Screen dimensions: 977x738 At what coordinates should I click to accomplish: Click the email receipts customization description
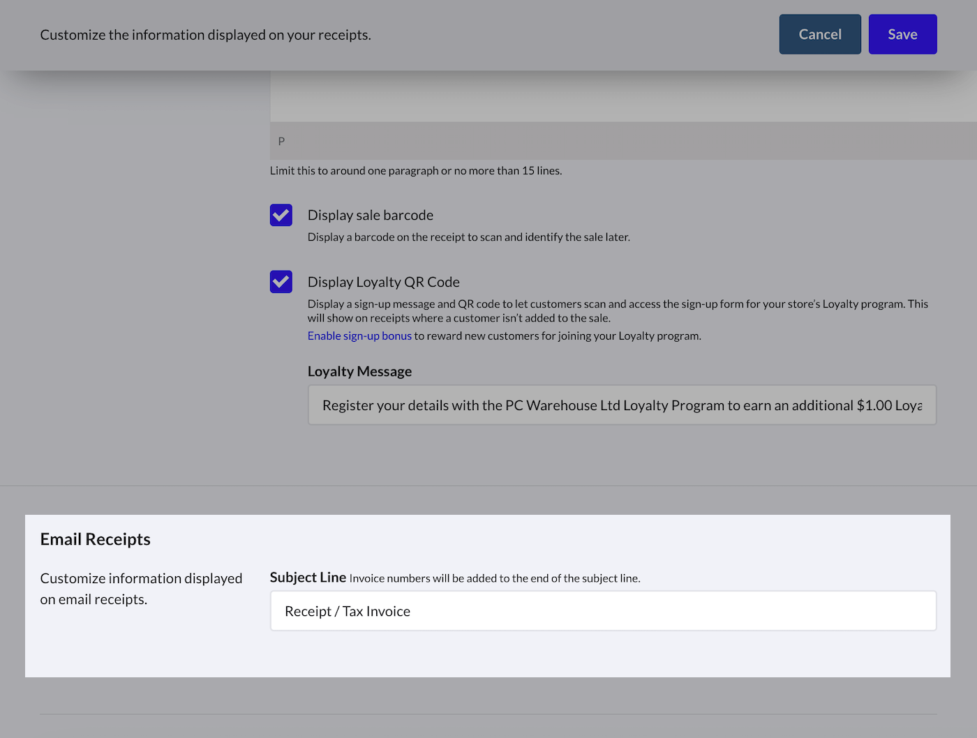(x=141, y=589)
